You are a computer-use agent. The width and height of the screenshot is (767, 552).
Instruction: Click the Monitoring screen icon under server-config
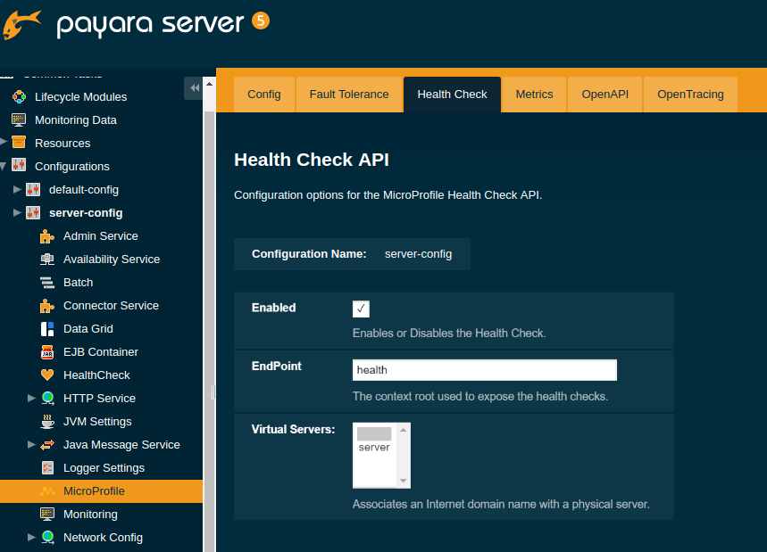pos(47,514)
